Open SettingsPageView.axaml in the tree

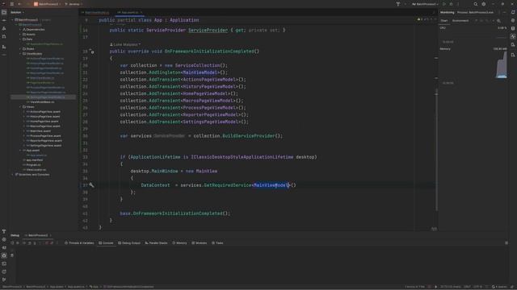44,145
